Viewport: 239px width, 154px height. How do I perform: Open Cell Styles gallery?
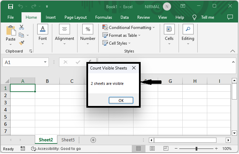point(116,43)
